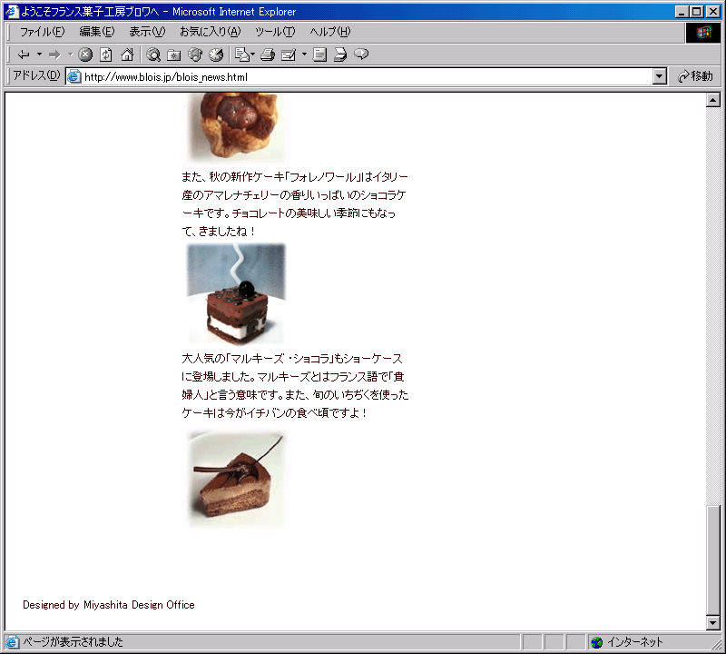Stop loading the page
This screenshot has height=654, width=726.
pyautogui.click(x=85, y=54)
